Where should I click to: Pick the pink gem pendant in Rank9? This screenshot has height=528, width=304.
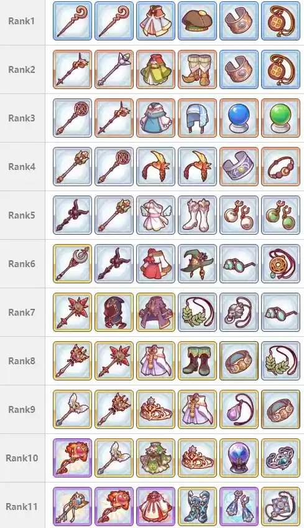239,409
